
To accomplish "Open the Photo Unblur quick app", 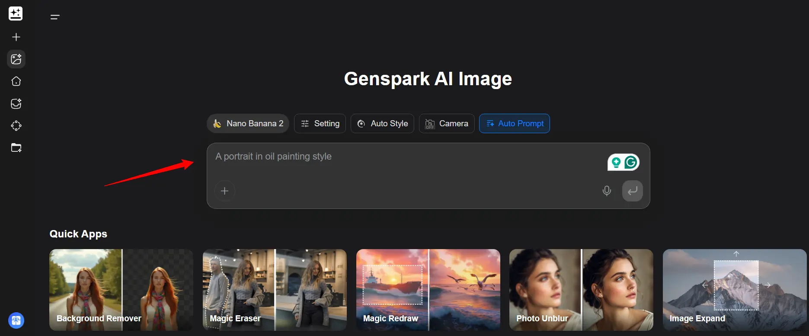I will tap(581, 290).
